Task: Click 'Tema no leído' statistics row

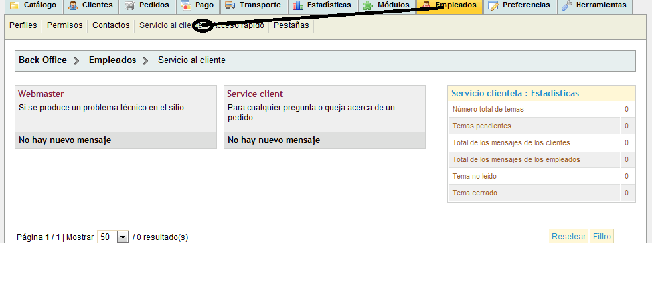Action: [542, 177]
